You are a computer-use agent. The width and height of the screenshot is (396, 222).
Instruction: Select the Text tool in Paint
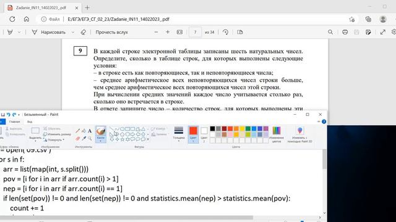pos(90,131)
